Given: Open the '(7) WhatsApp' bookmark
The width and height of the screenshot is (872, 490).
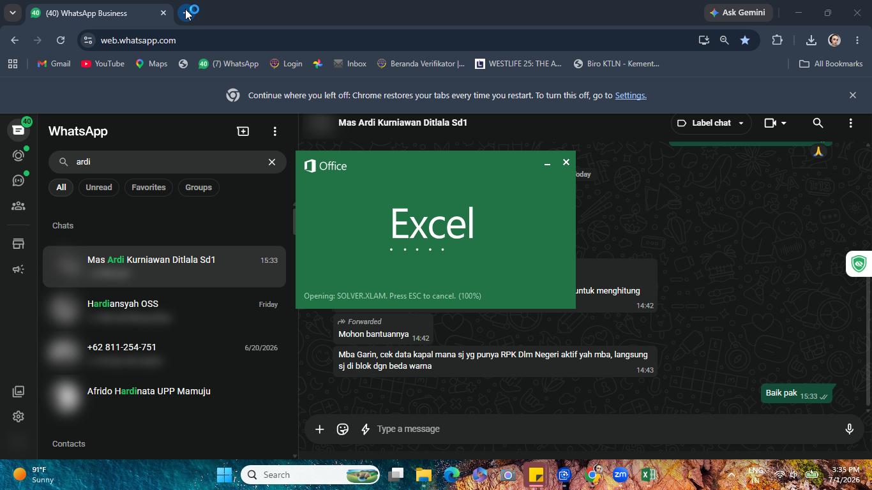Looking at the screenshot, I should [229, 64].
